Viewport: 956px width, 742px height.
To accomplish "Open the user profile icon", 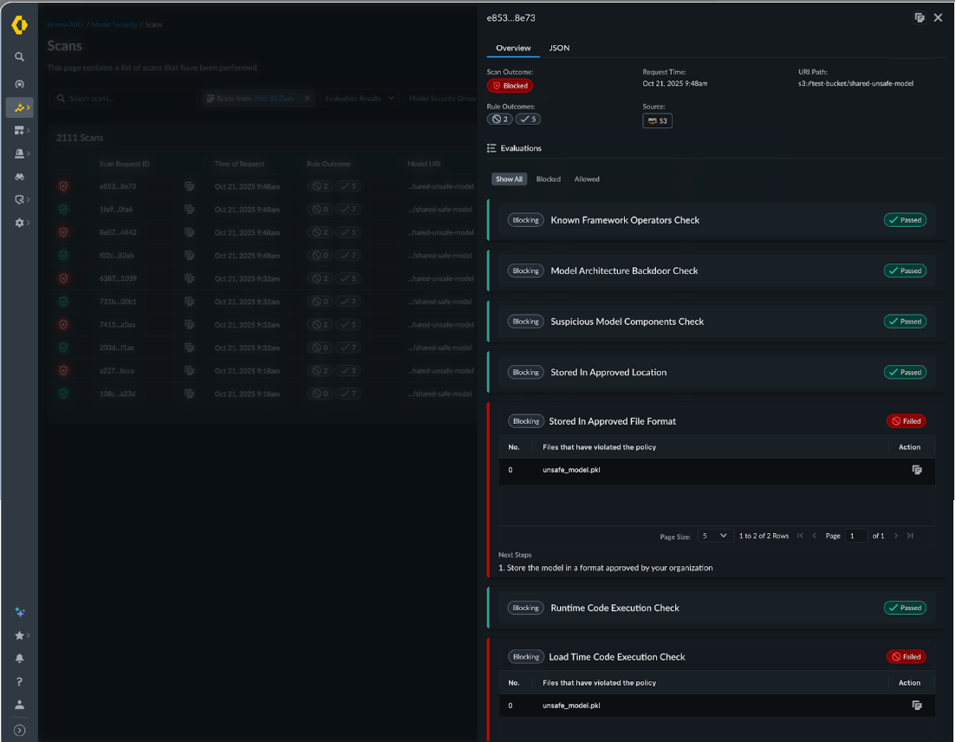I will pos(19,706).
